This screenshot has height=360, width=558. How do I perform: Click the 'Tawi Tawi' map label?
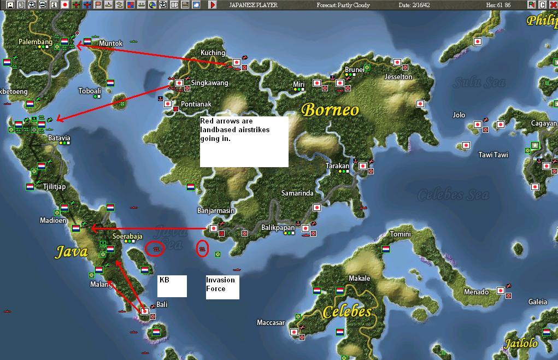pos(493,155)
